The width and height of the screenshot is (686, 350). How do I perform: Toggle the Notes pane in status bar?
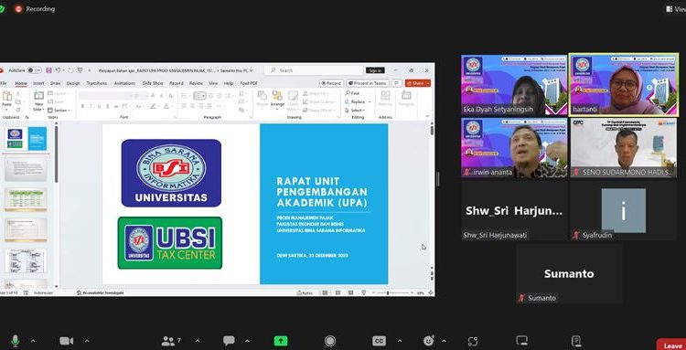coord(305,292)
